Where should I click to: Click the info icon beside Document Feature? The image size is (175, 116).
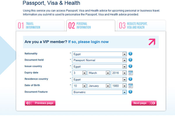pyautogui.click(x=131, y=92)
